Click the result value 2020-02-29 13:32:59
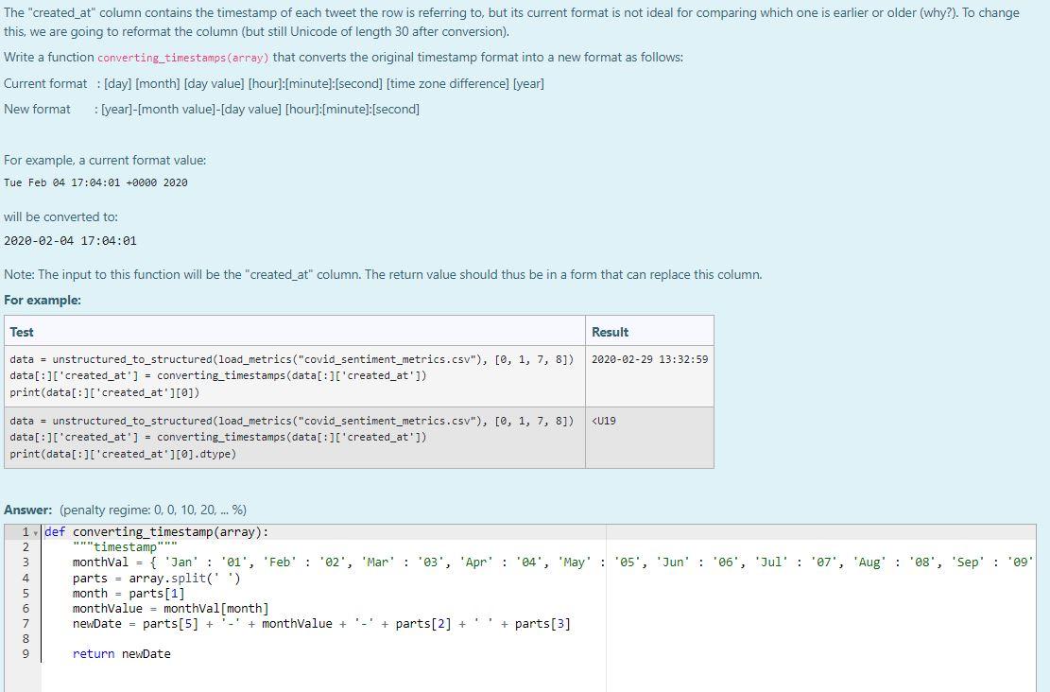Viewport: 1050px width, 692px height. (x=652, y=359)
